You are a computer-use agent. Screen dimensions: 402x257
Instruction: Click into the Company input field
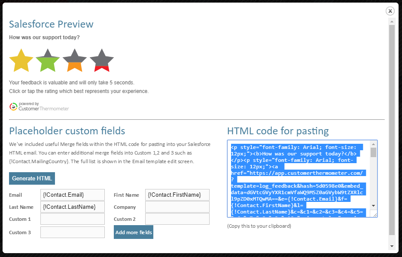coord(177,207)
